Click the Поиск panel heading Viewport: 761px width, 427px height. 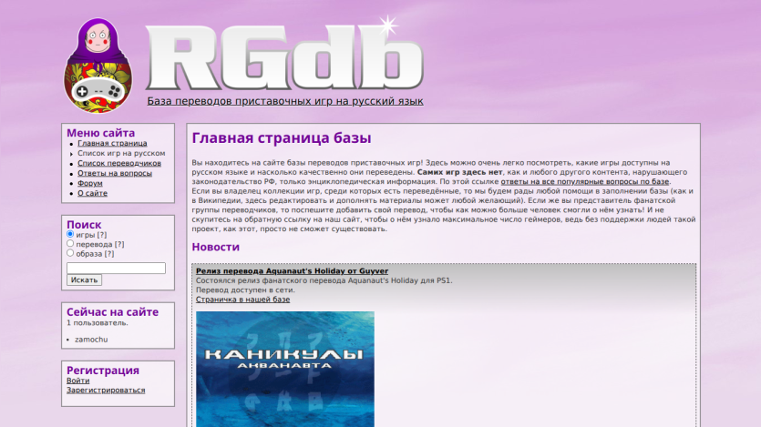(x=84, y=224)
